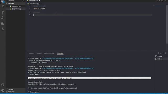Image resolution: width=168 pixels, height=94 pixels.
Task: Click the 'SyntaxError: invalid syntax' line
Action: pos(51,66)
